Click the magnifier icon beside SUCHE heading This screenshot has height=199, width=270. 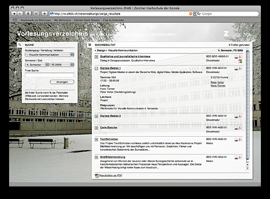click(20, 45)
